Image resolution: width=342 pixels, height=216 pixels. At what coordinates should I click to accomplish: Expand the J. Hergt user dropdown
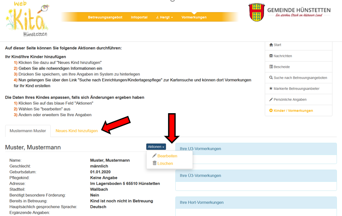(x=165, y=17)
